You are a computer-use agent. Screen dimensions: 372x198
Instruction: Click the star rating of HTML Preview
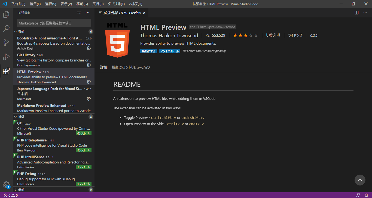coord(245,35)
